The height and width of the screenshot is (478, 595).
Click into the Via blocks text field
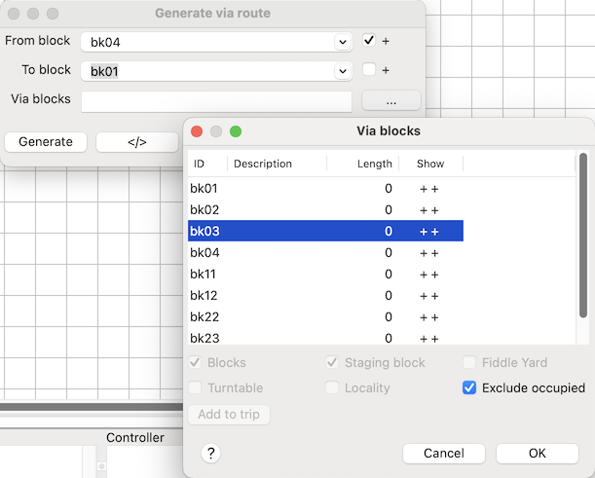216,100
